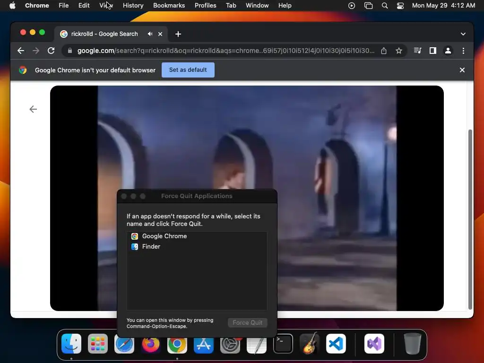This screenshot has height=363, width=484.
Task: Open a new tab with plus button
Action: click(178, 34)
